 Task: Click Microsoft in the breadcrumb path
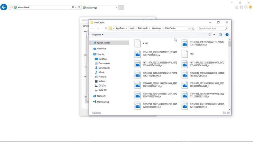pyautogui.click(x=143, y=28)
